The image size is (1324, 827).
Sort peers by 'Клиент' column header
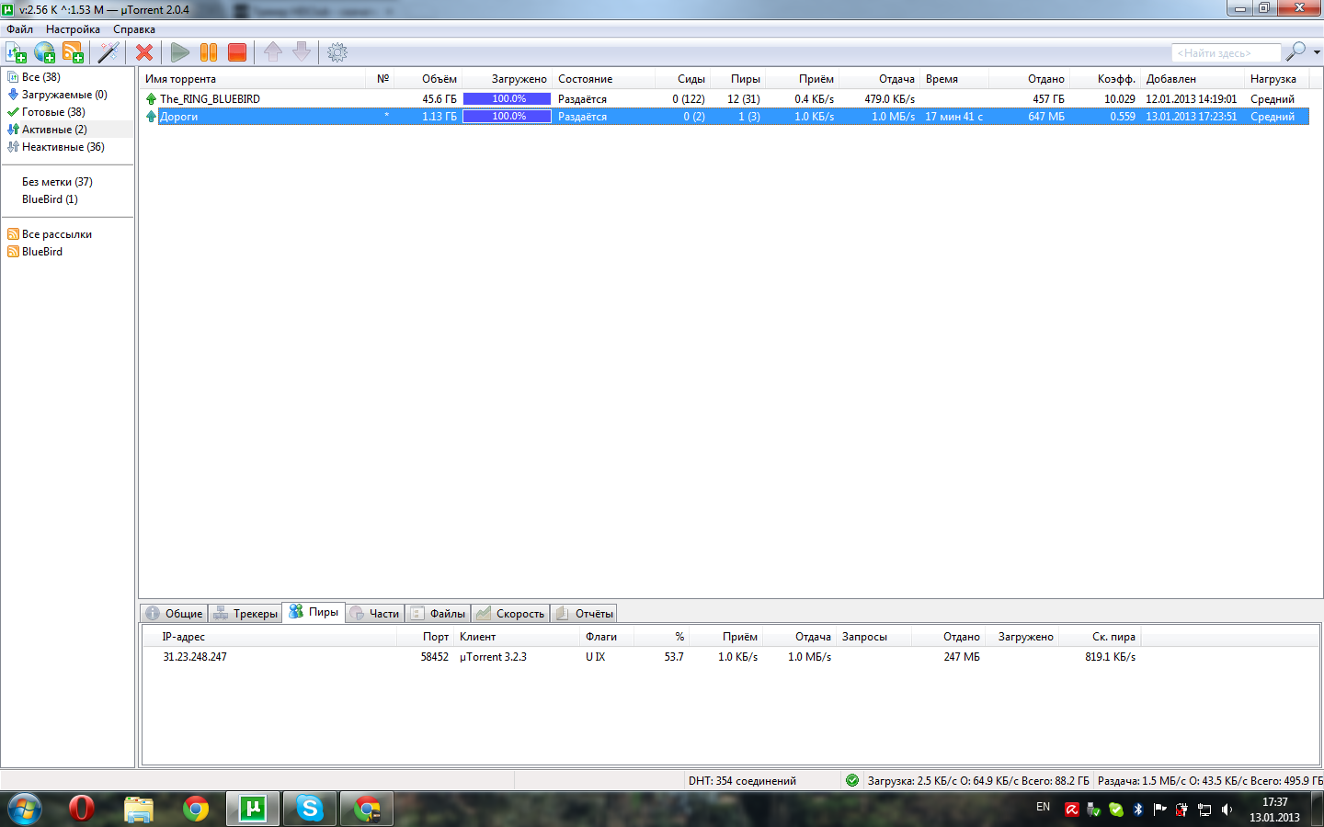[x=478, y=637]
